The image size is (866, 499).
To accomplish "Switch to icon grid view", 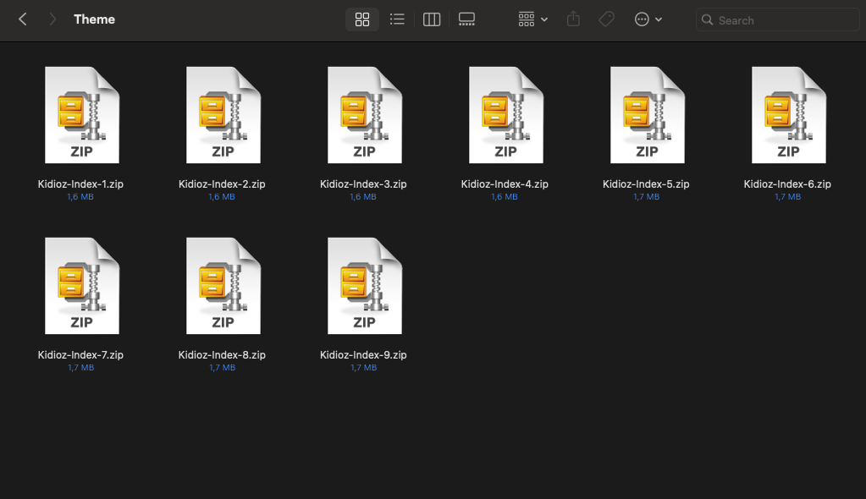I will 362,19.
